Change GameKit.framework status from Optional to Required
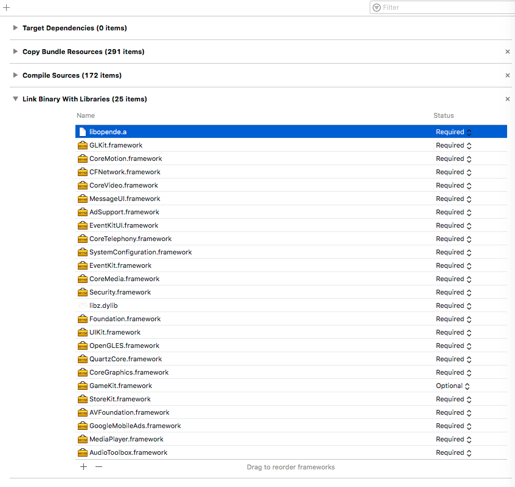Image resolution: width=515 pixels, height=487 pixels. 466,386
